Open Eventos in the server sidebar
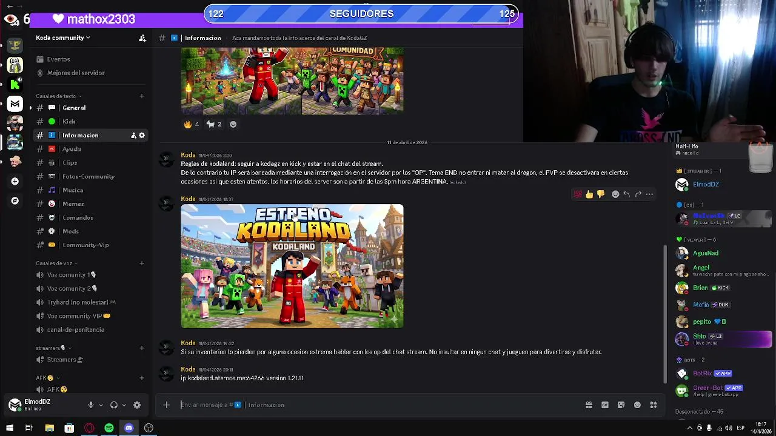The height and width of the screenshot is (436, 776). coord(58,59)
